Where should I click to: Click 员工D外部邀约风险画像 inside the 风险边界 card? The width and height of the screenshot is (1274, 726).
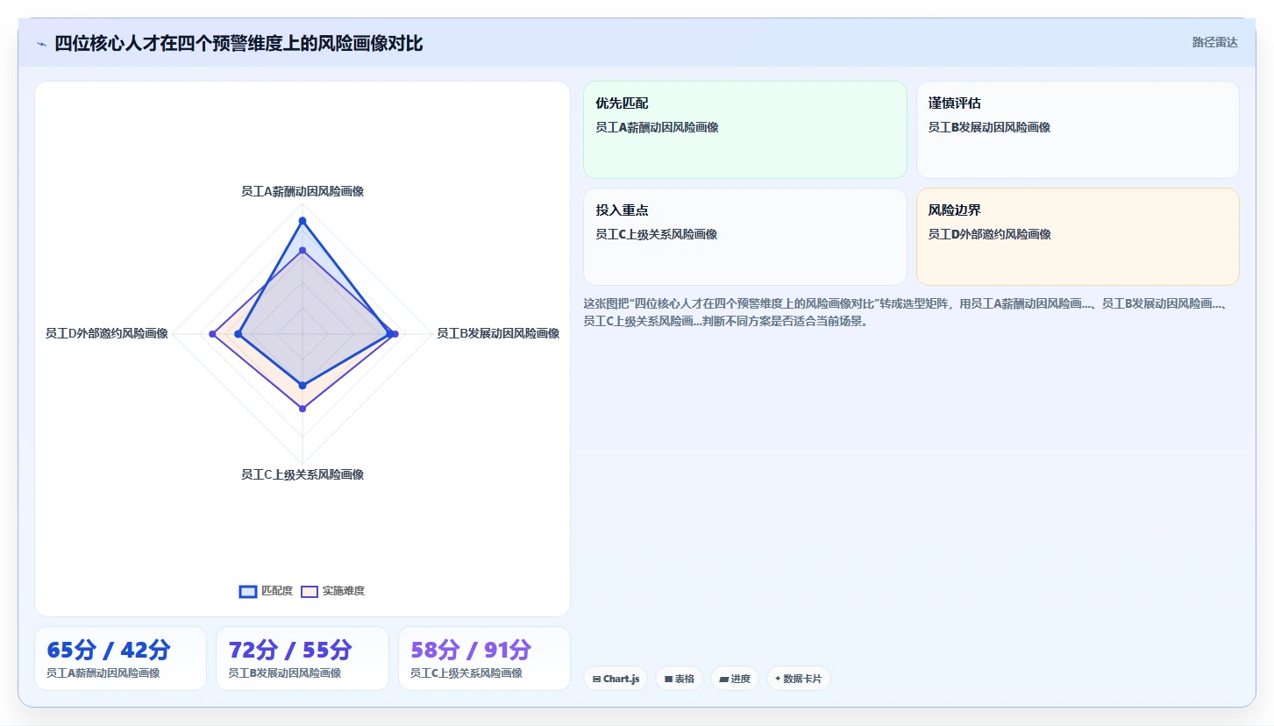click(x=990, y=234)
